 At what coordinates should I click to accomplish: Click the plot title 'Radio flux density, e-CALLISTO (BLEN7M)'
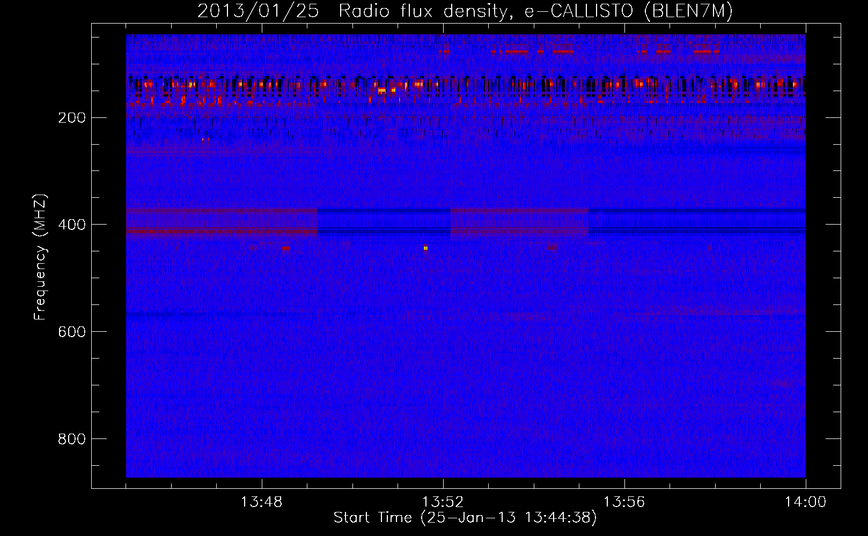(x=535, y=11)
